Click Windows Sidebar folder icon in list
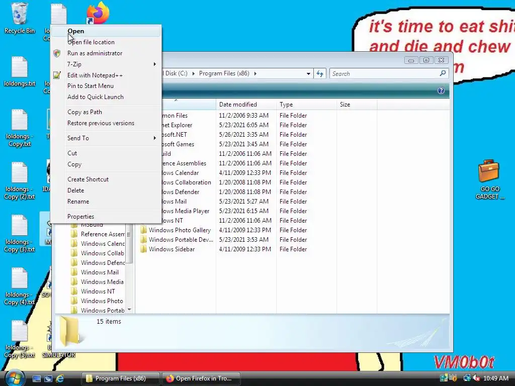Viewport: 515px width, 386px height. tap(143, 249)
